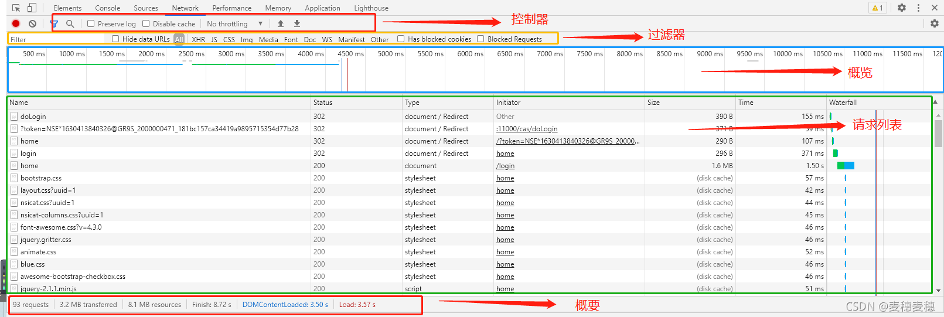Click DOMContentLoaded 3.50 s in summary
944x317 pixels.
(x=285, y=305)
